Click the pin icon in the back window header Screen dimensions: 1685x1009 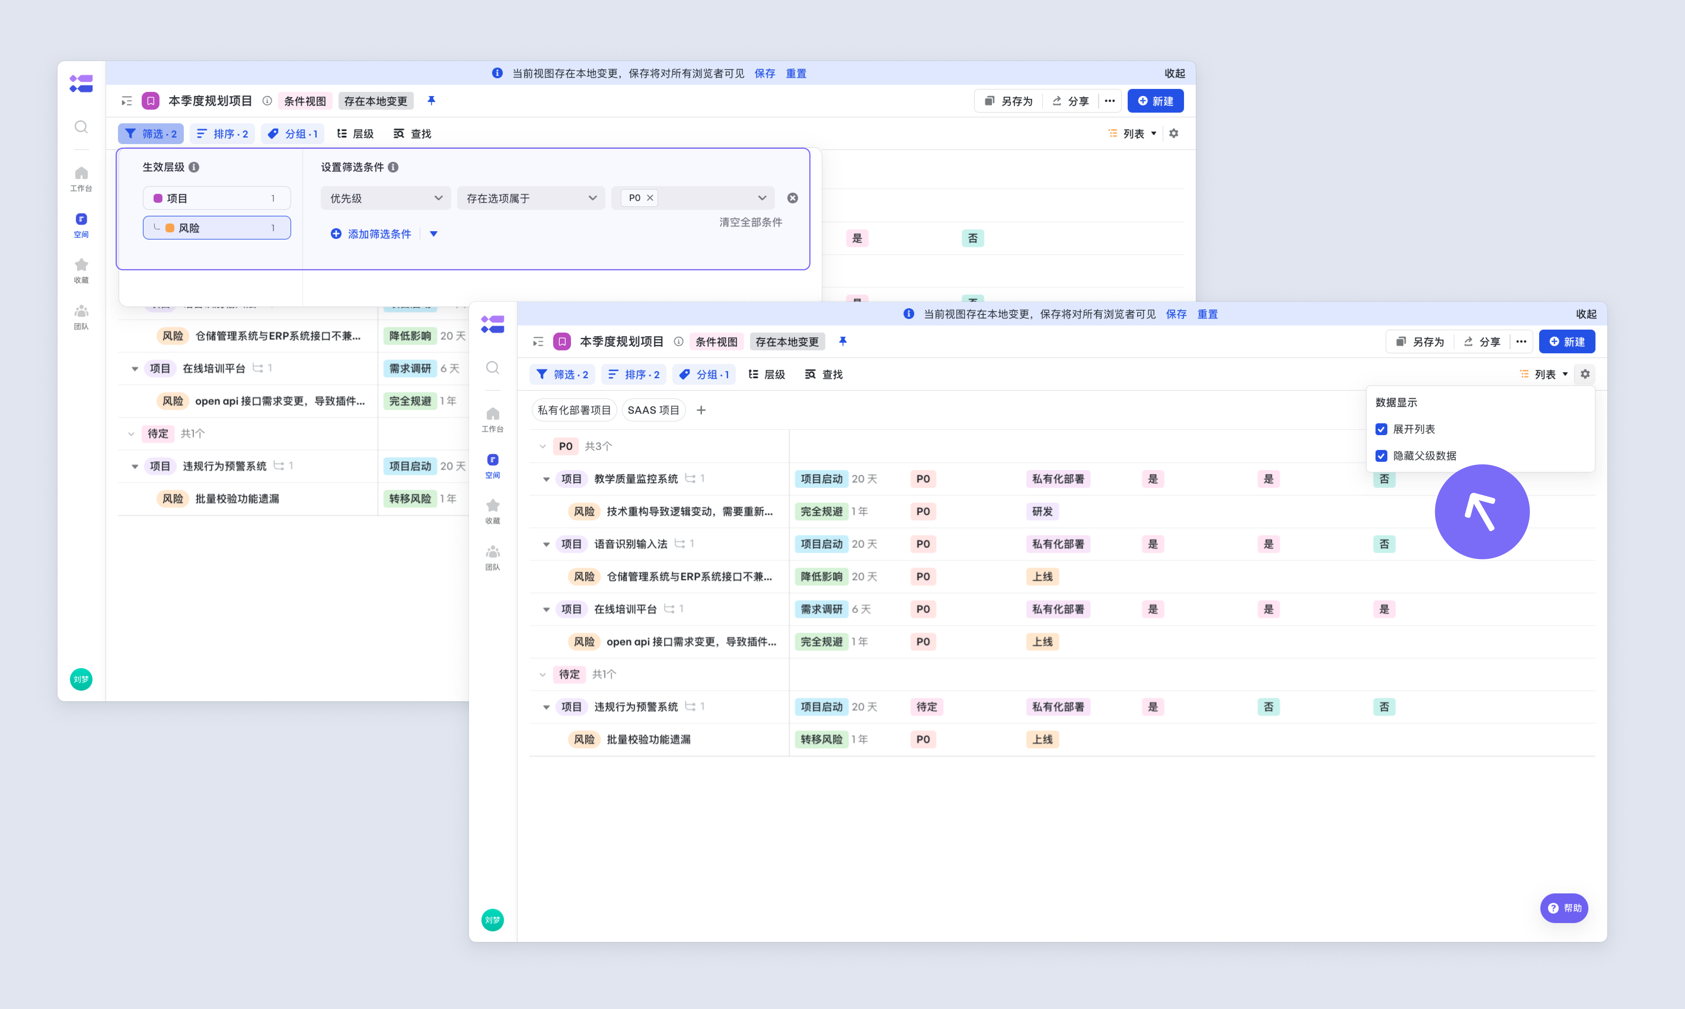pos(431,100)
